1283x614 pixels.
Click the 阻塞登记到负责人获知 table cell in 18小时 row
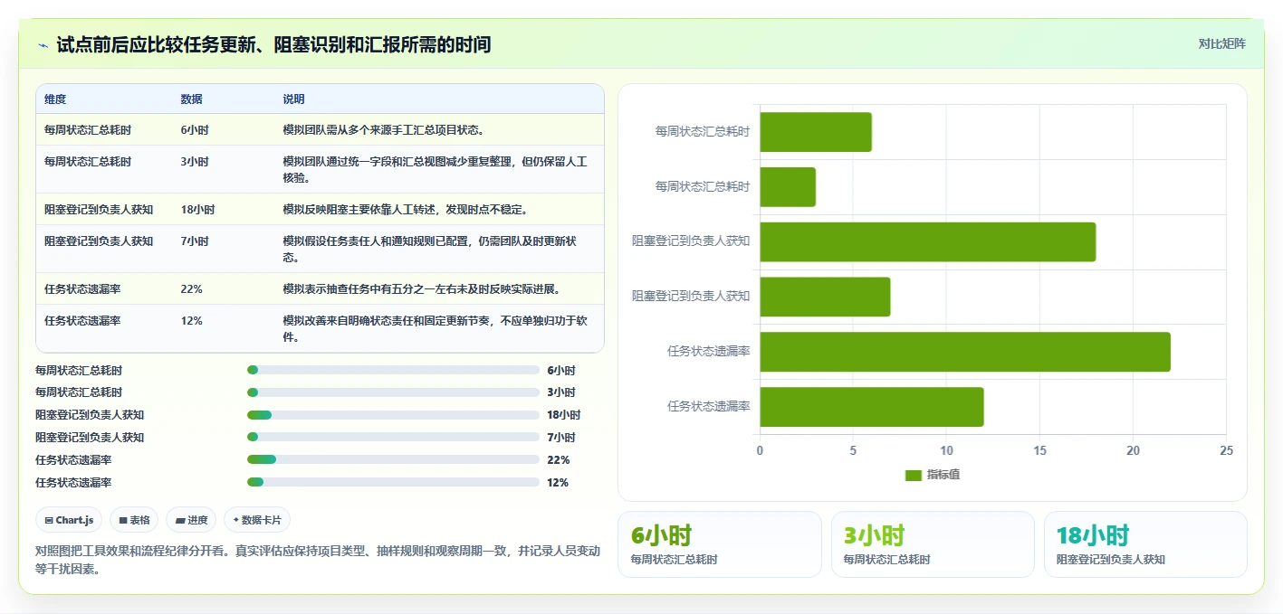tap(99, 210)
